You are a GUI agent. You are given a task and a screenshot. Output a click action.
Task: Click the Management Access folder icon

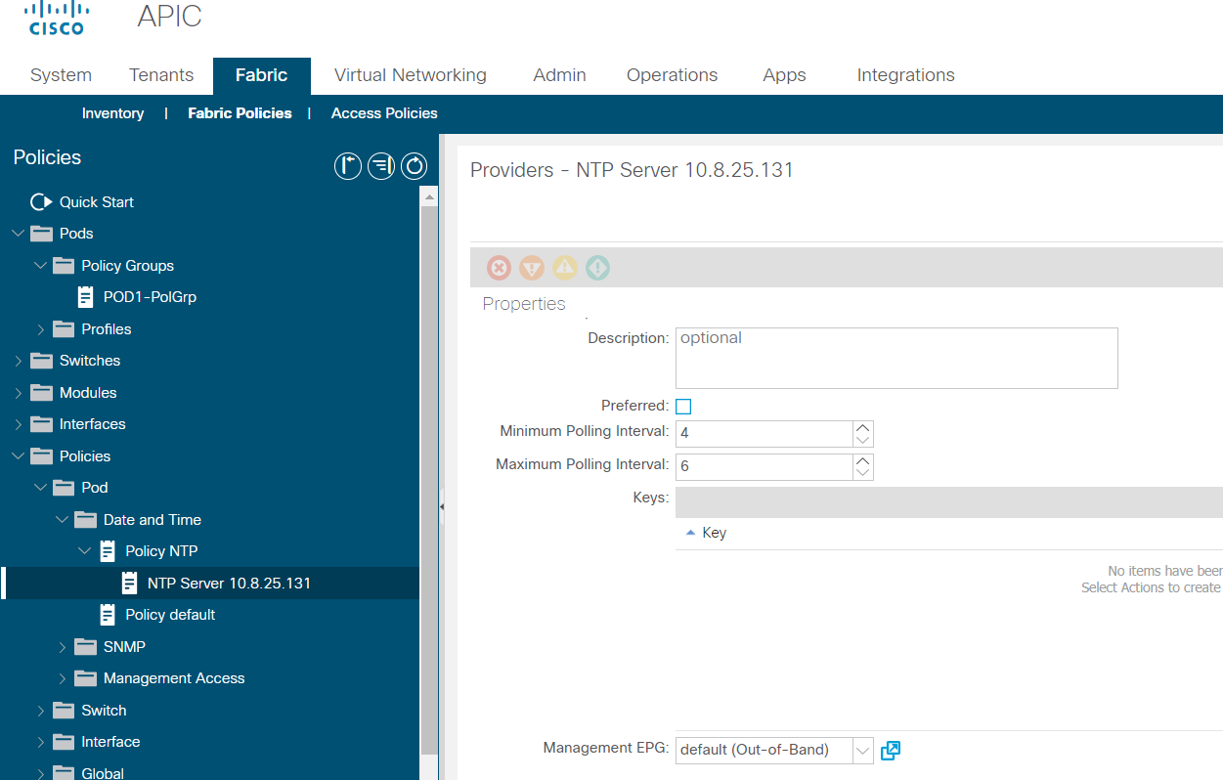[x=86, y=678]
